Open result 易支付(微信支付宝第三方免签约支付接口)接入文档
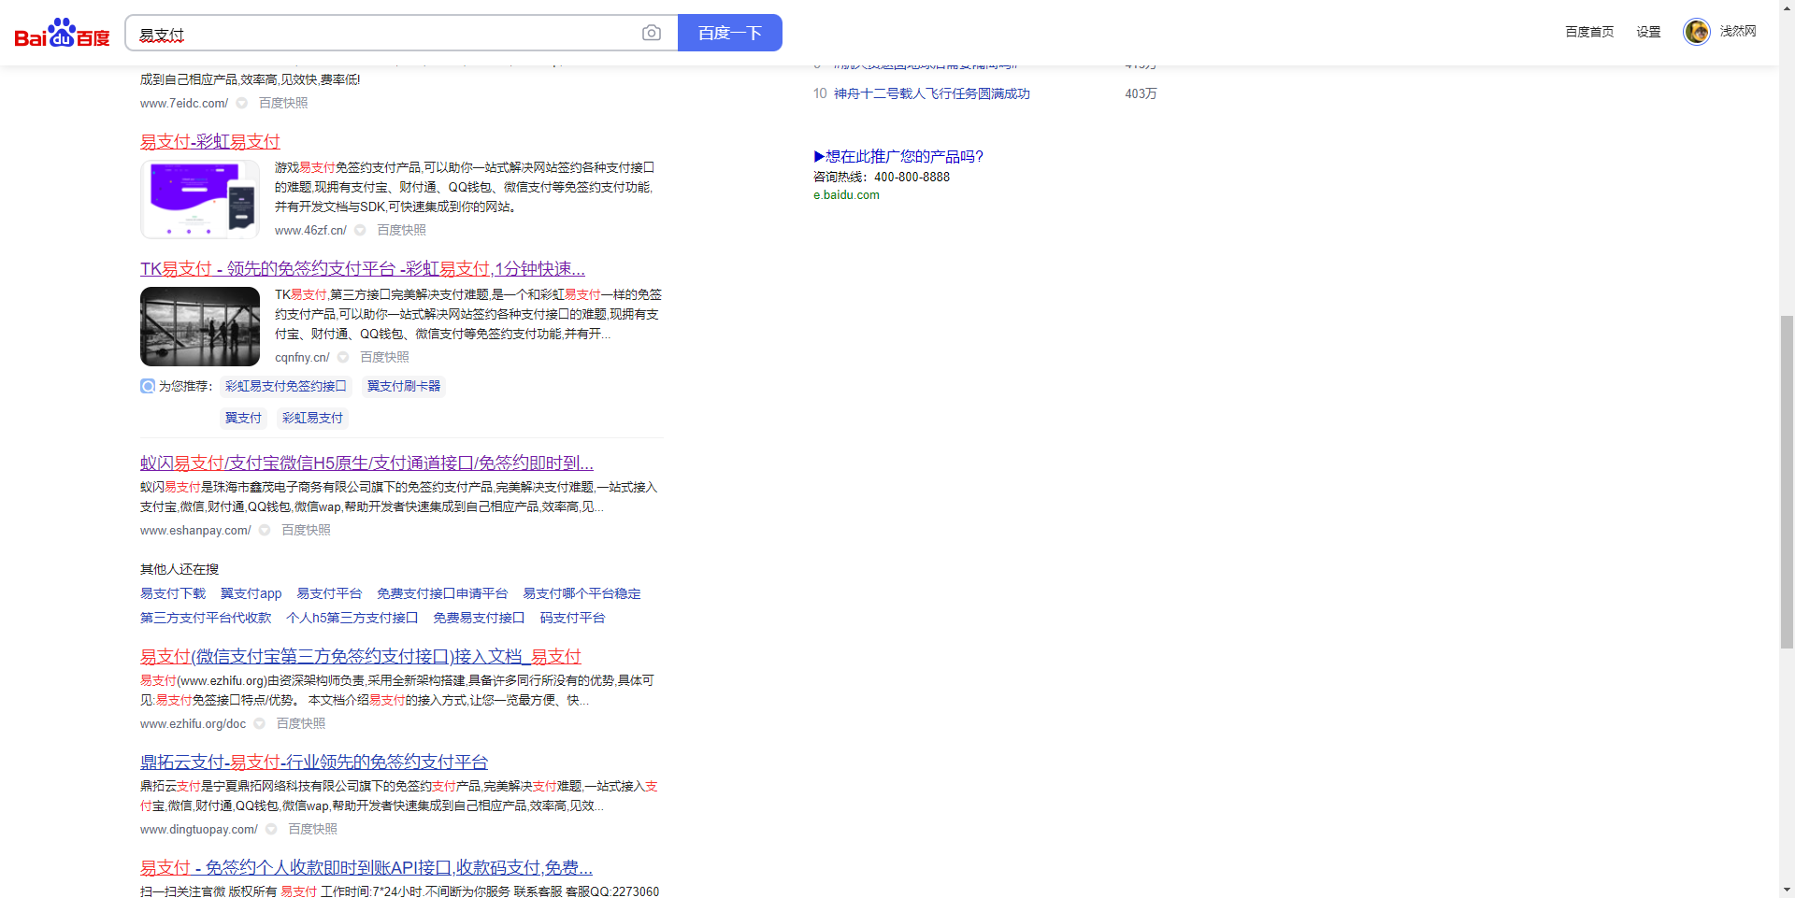 (x=361, y=656)
